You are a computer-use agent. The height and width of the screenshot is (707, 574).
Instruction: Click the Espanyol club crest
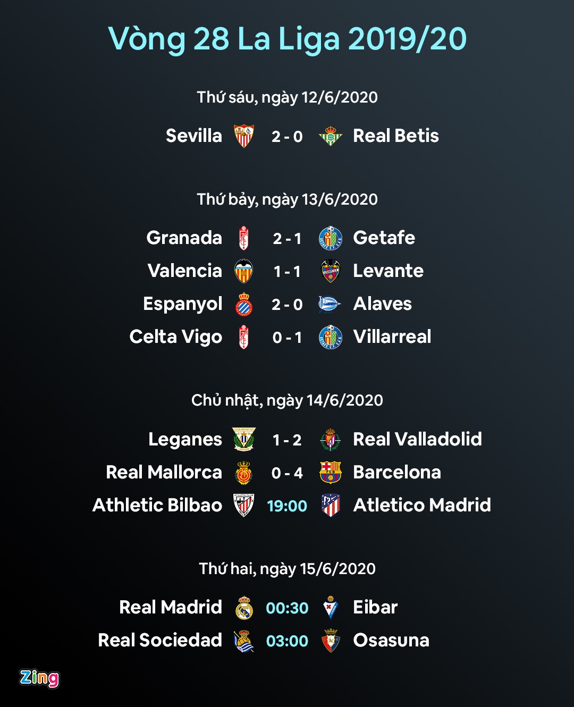tap(244, 304)
